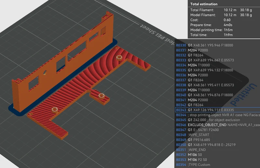Select the G1 Z42.000 object exclusion line

coord(217,120)
